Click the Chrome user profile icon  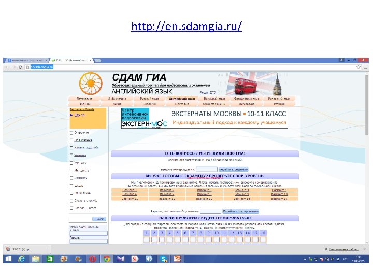click(341, 60)
